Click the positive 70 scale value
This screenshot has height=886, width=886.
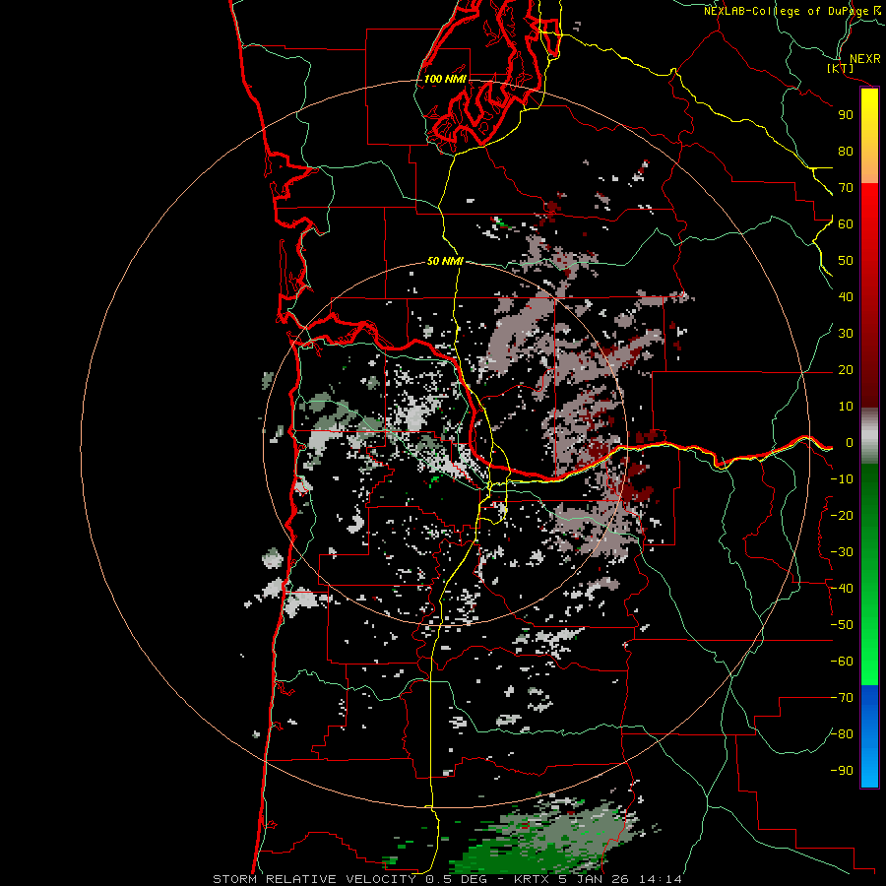click(x=846, y=188)
